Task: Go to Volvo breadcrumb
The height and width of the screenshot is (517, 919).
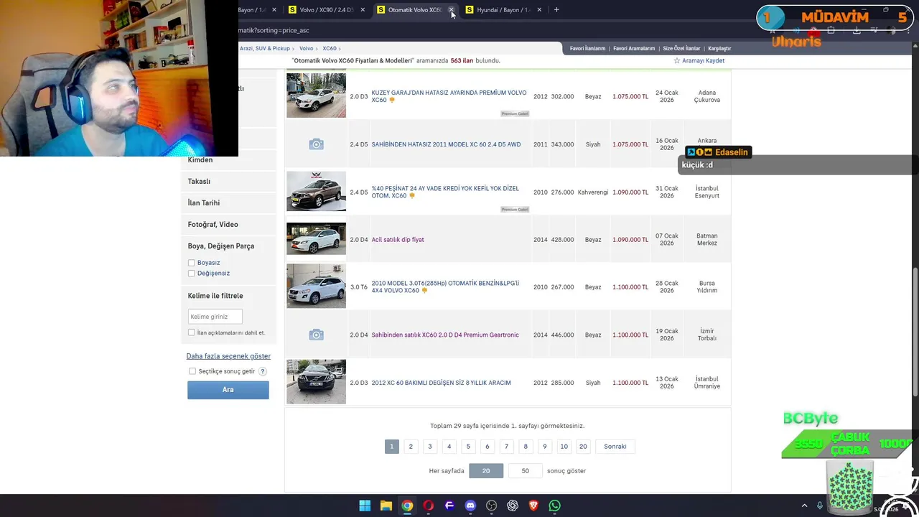Action: 306,48
